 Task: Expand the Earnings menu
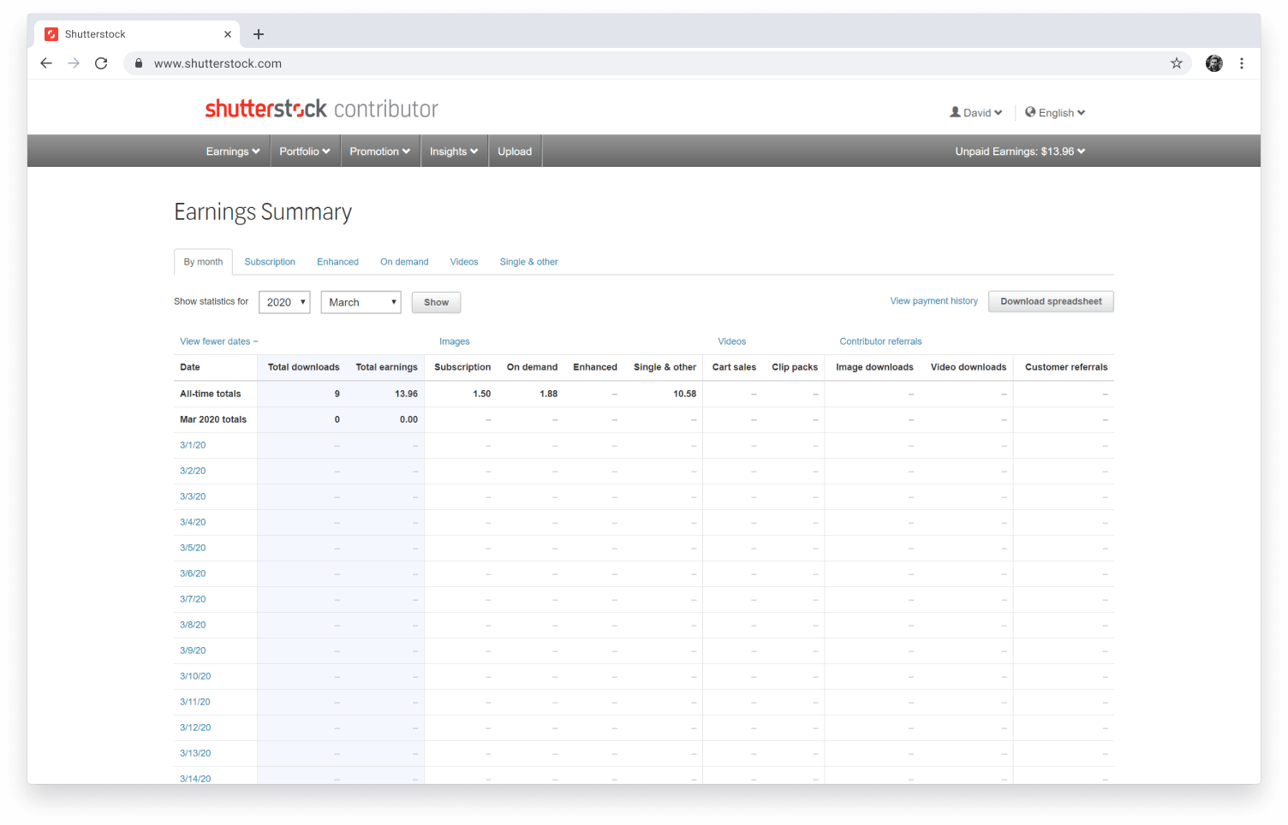tap(233, 151)
